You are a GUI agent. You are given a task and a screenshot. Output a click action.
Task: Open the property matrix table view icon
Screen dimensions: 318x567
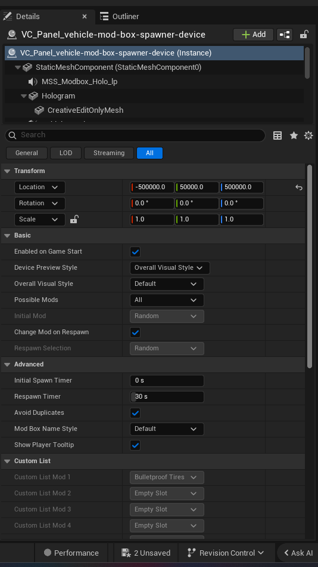[x=278, y=135]
